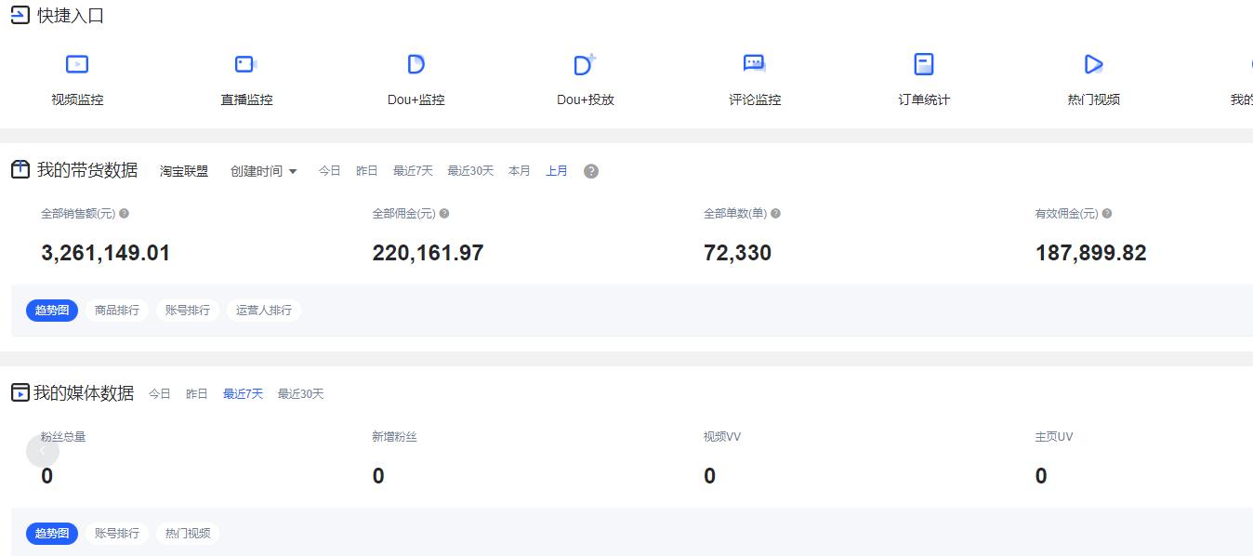Open the 视频监控 shortcut icon
This screenshot has width=1253, height=556.
click(x=77, y=63)
